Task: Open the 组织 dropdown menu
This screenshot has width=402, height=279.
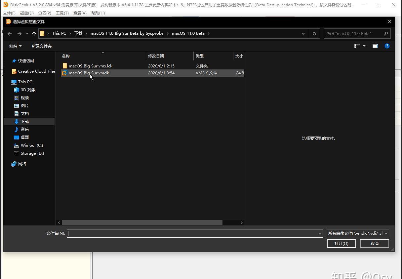Action: tap(15, 46)
